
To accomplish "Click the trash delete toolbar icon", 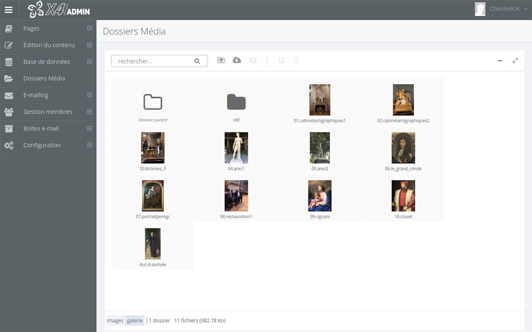I will click(296, 60).
